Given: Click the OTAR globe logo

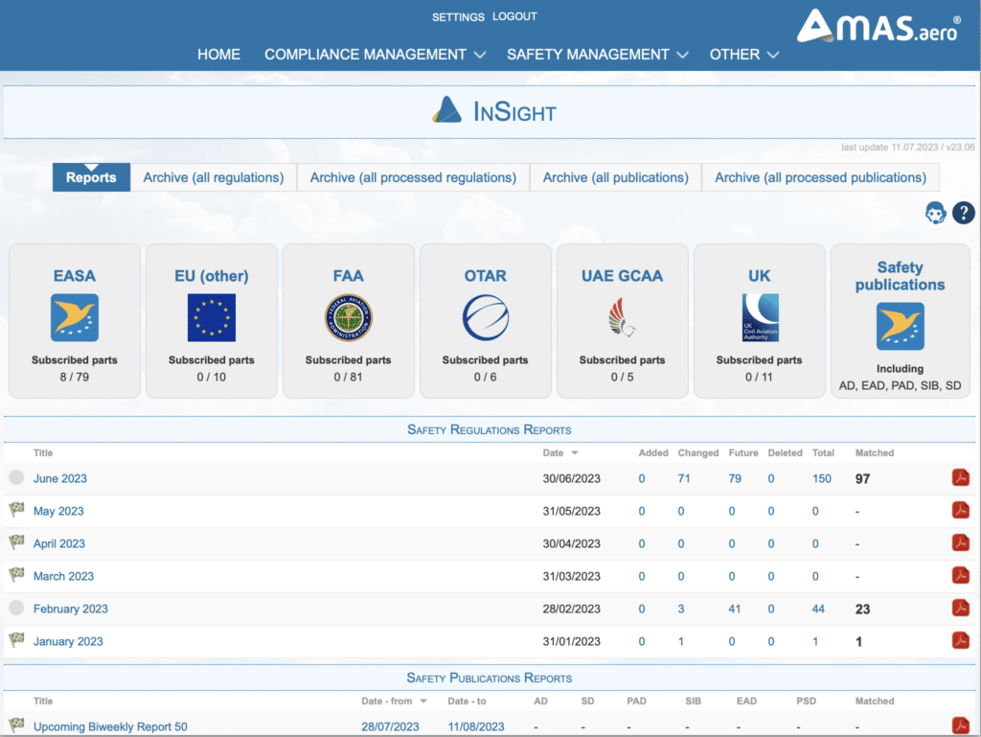Looking at the screenshot, I should pyautogui.click(x=486, y=317).
